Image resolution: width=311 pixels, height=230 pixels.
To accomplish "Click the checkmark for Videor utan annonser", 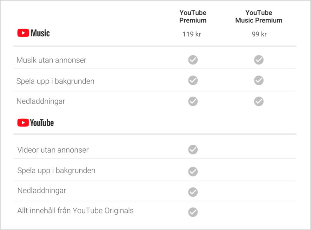I will [x=193, y=149].
